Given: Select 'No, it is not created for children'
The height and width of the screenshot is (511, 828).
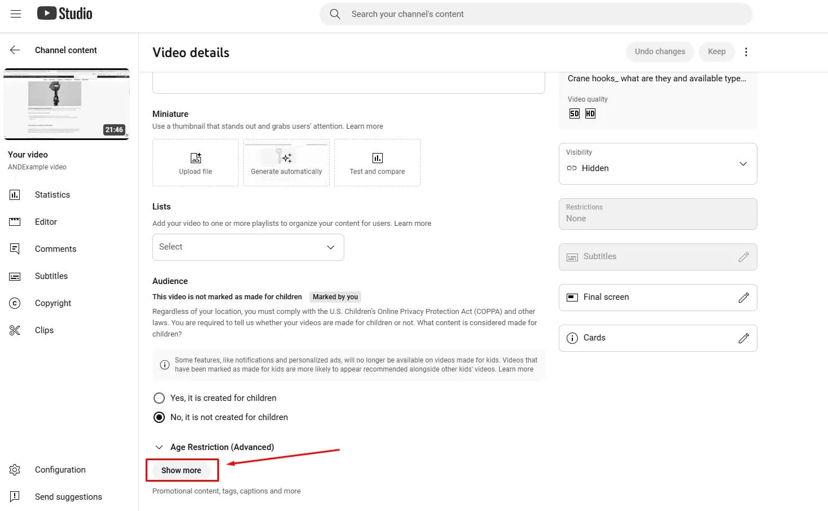Looking at the screenshot, I should point(159,417).
